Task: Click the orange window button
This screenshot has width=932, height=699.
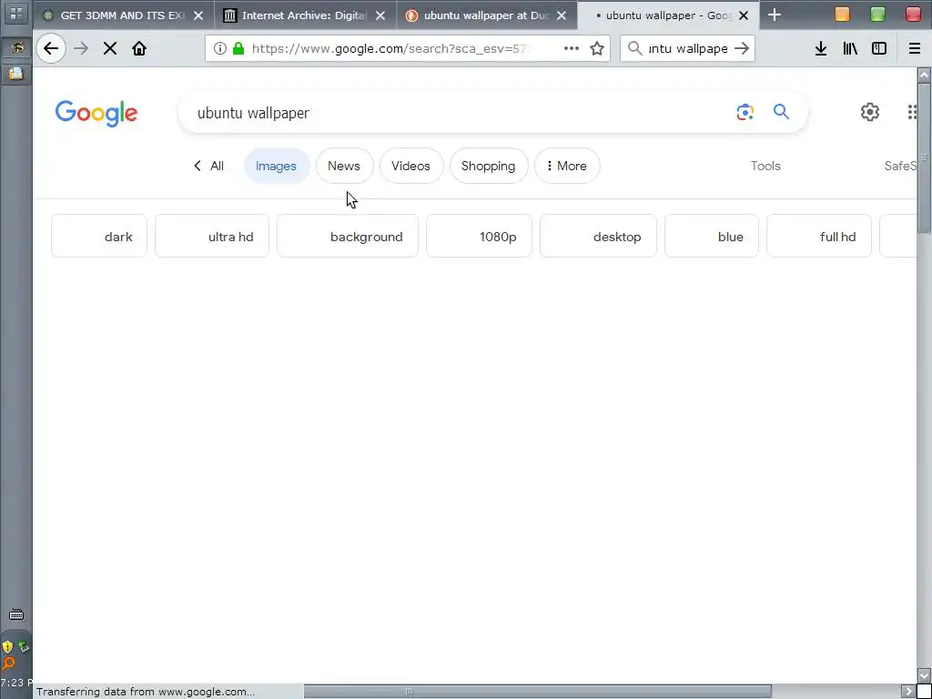Action: coord(842,14)
